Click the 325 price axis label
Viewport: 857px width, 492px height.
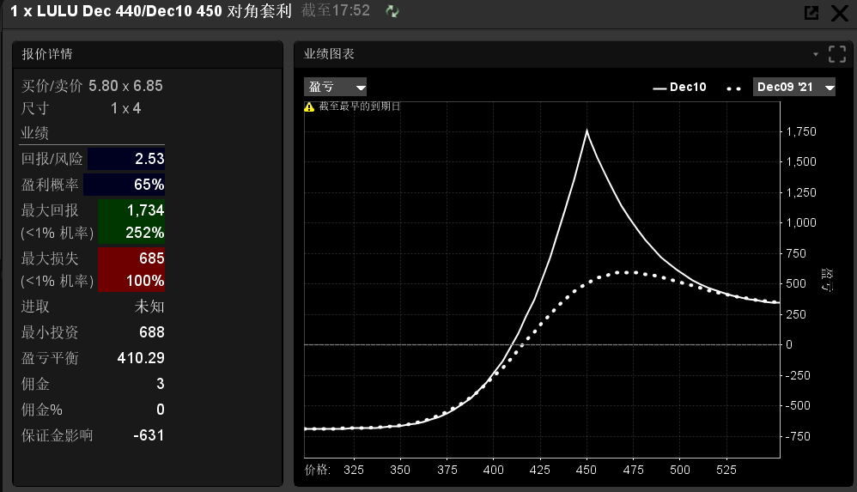coord(354,470)
